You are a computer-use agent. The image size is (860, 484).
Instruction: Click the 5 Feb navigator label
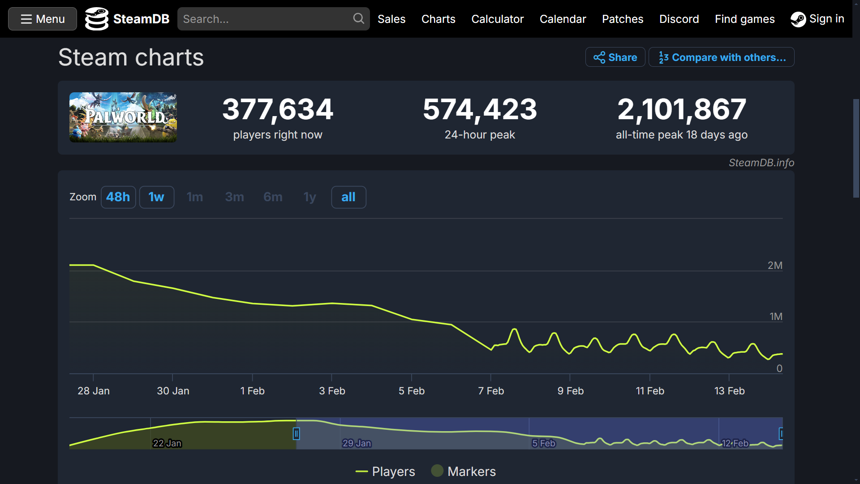(x=543, y=443)
